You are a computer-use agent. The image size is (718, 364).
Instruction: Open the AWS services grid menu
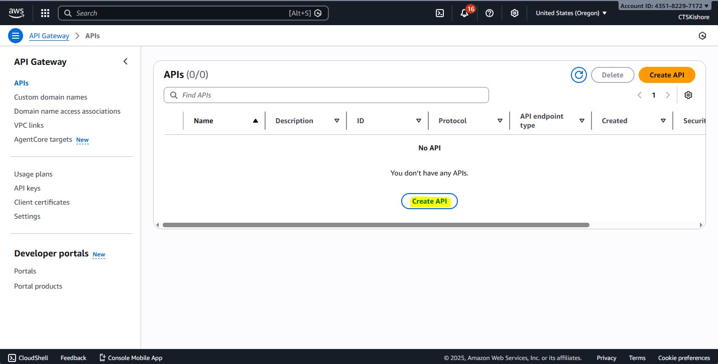tap(45, 13)
